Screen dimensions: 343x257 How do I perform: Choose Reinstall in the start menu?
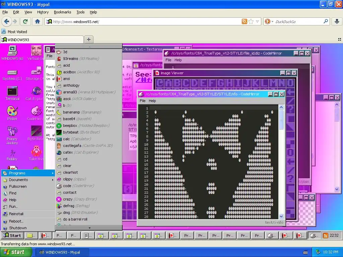coord(28,214)
